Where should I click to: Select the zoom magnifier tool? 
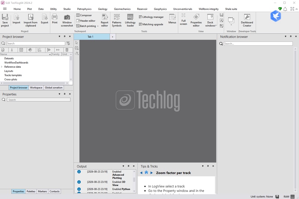77,48
